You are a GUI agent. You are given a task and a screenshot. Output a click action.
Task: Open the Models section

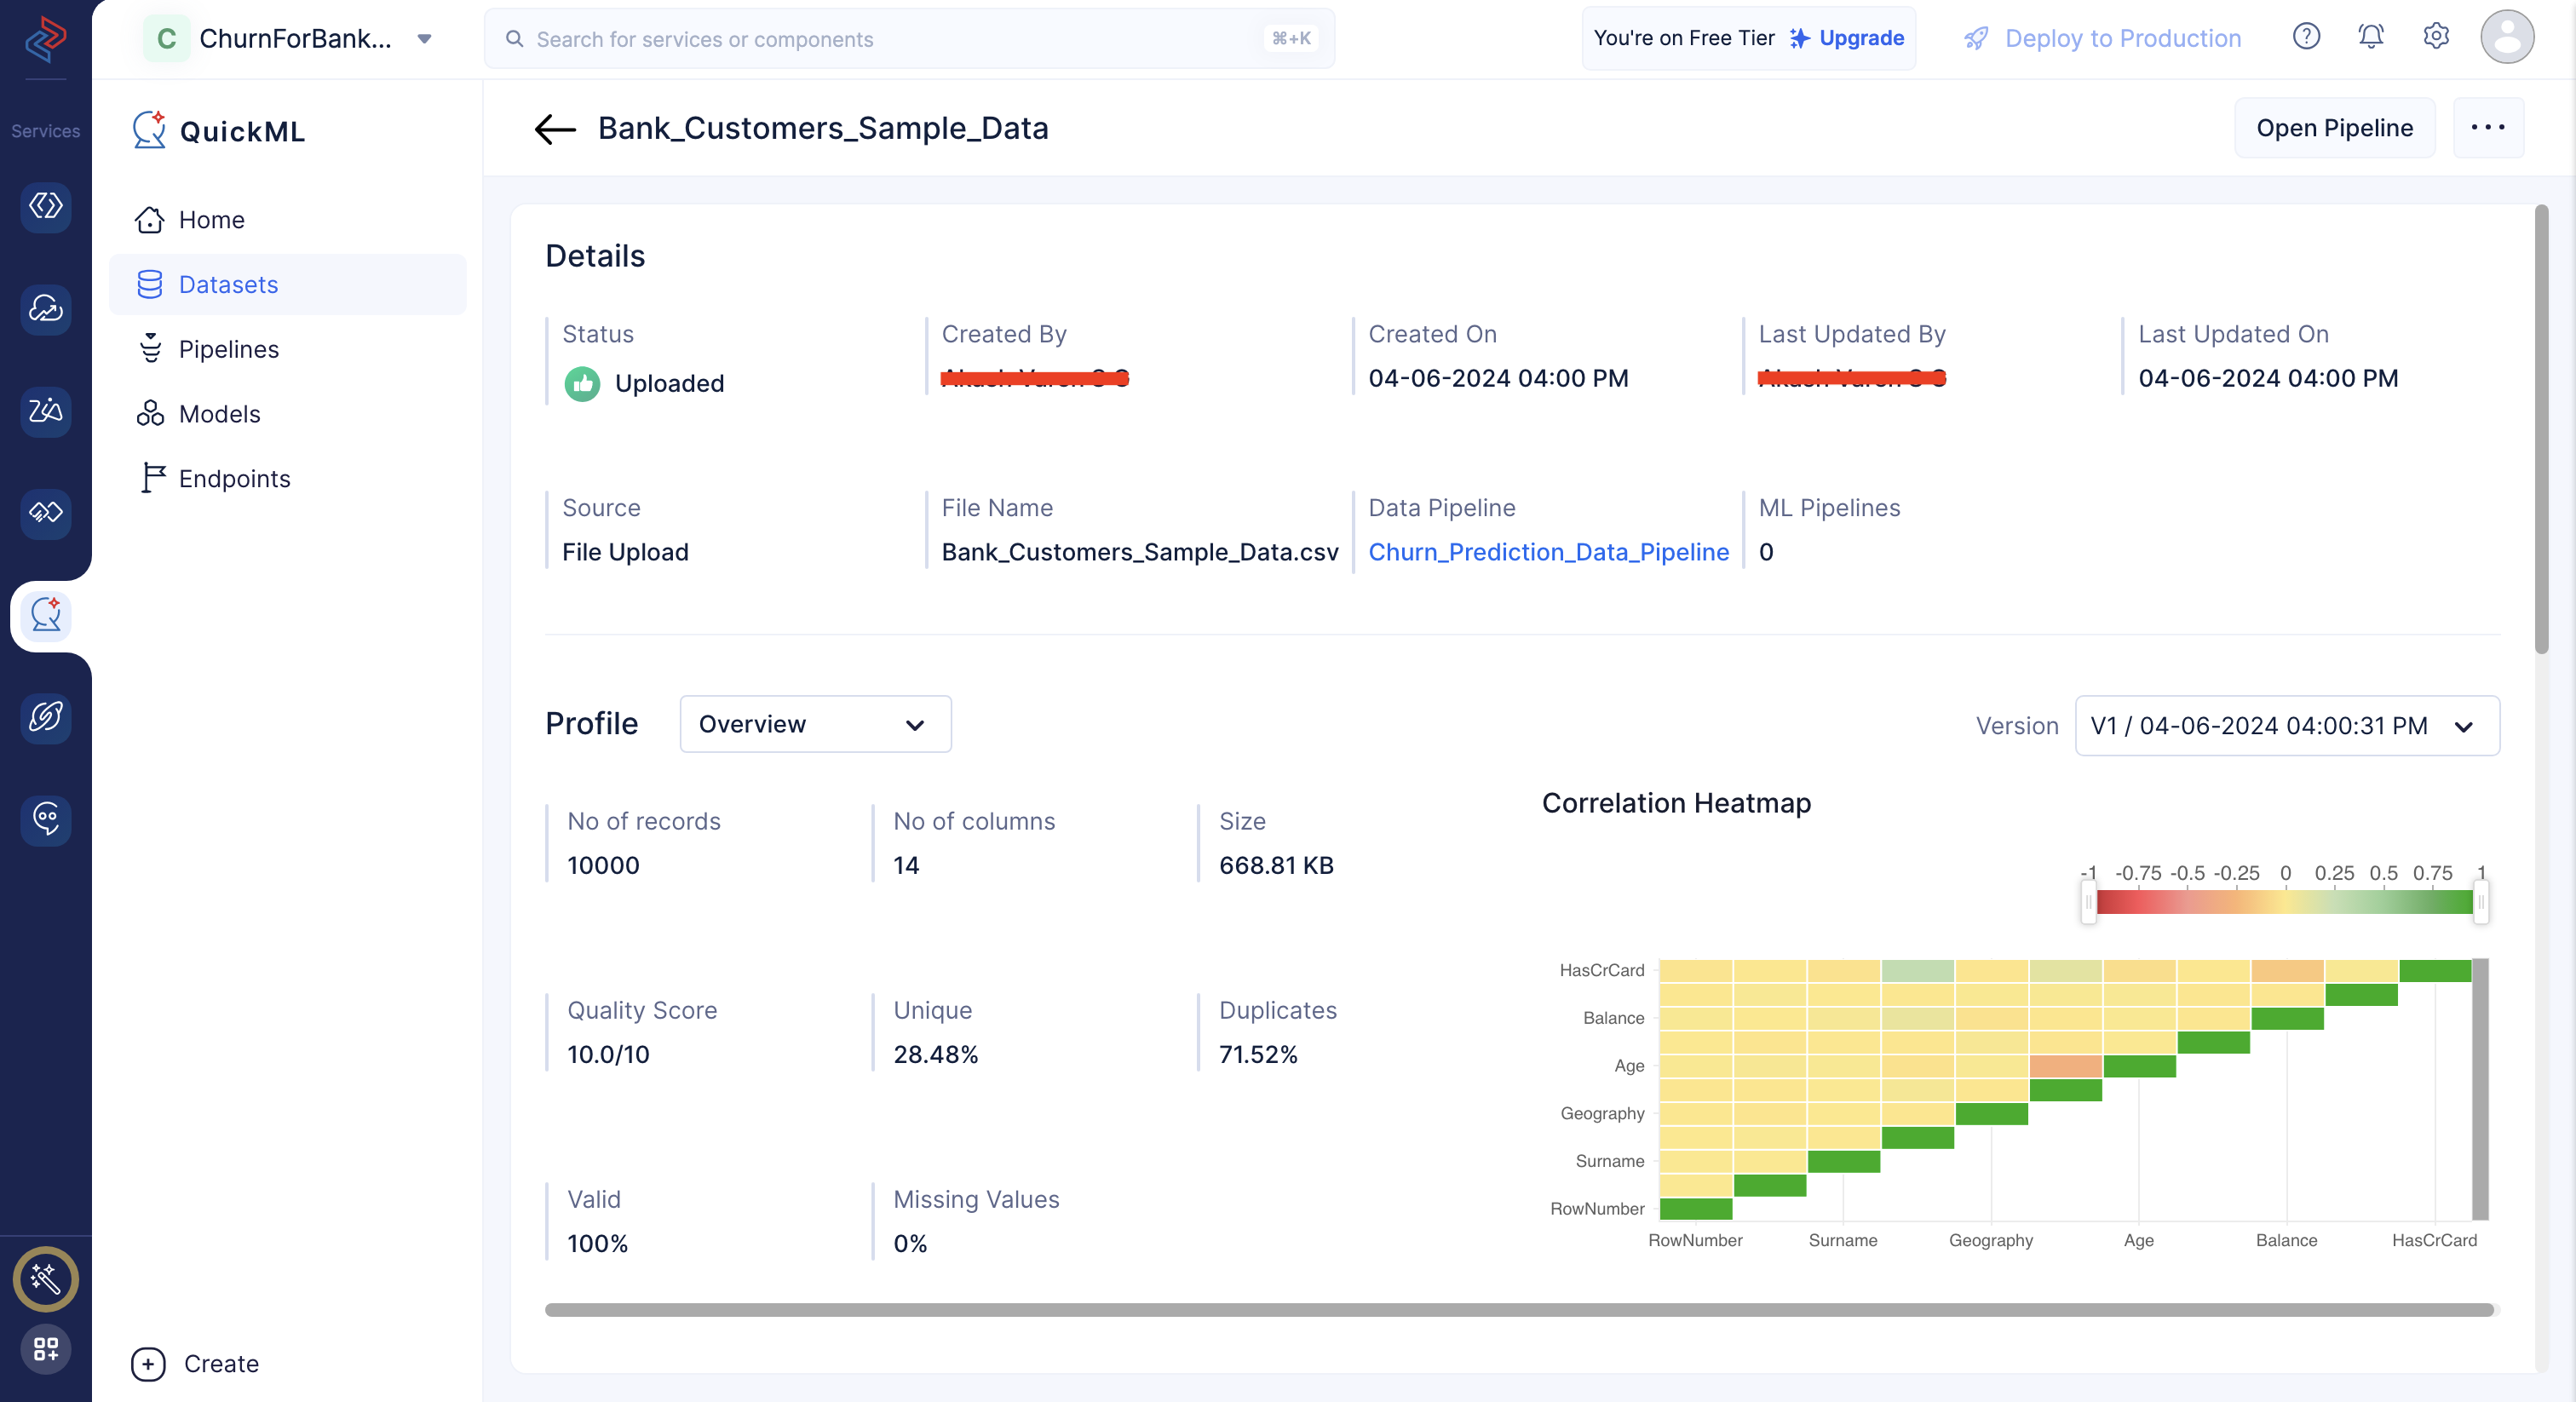[219, 412]
